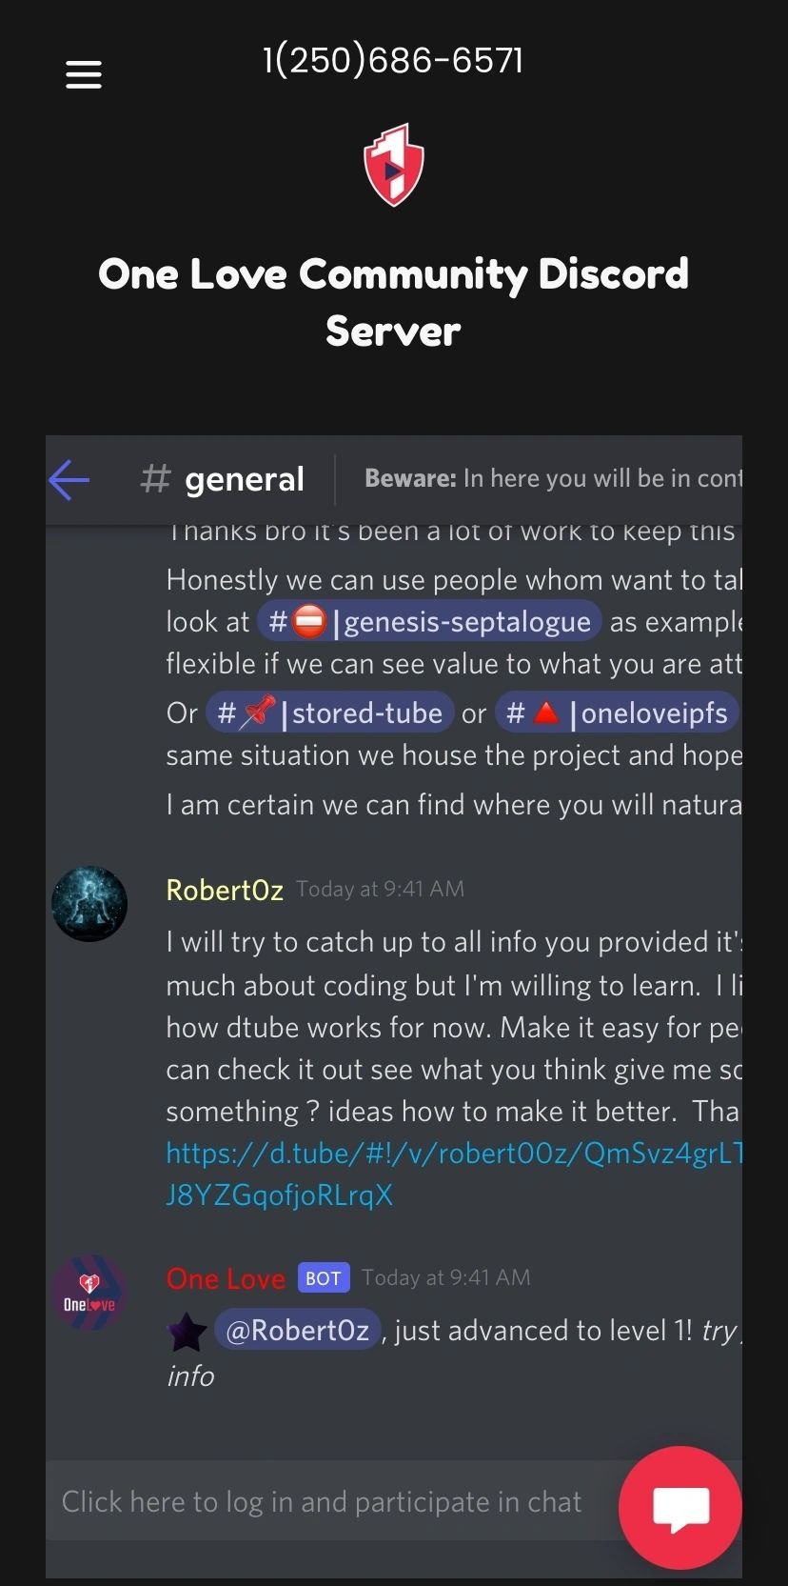Image resolution: width=788 pixels, height=1586 pixels.
Task: Go back using the blue arrow
Action: [x=69, y=479]
